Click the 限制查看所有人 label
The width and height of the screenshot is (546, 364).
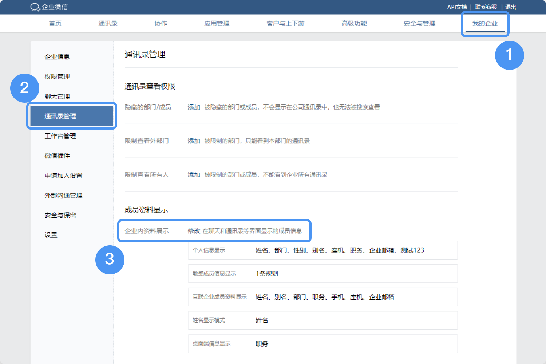coord(147,175)
